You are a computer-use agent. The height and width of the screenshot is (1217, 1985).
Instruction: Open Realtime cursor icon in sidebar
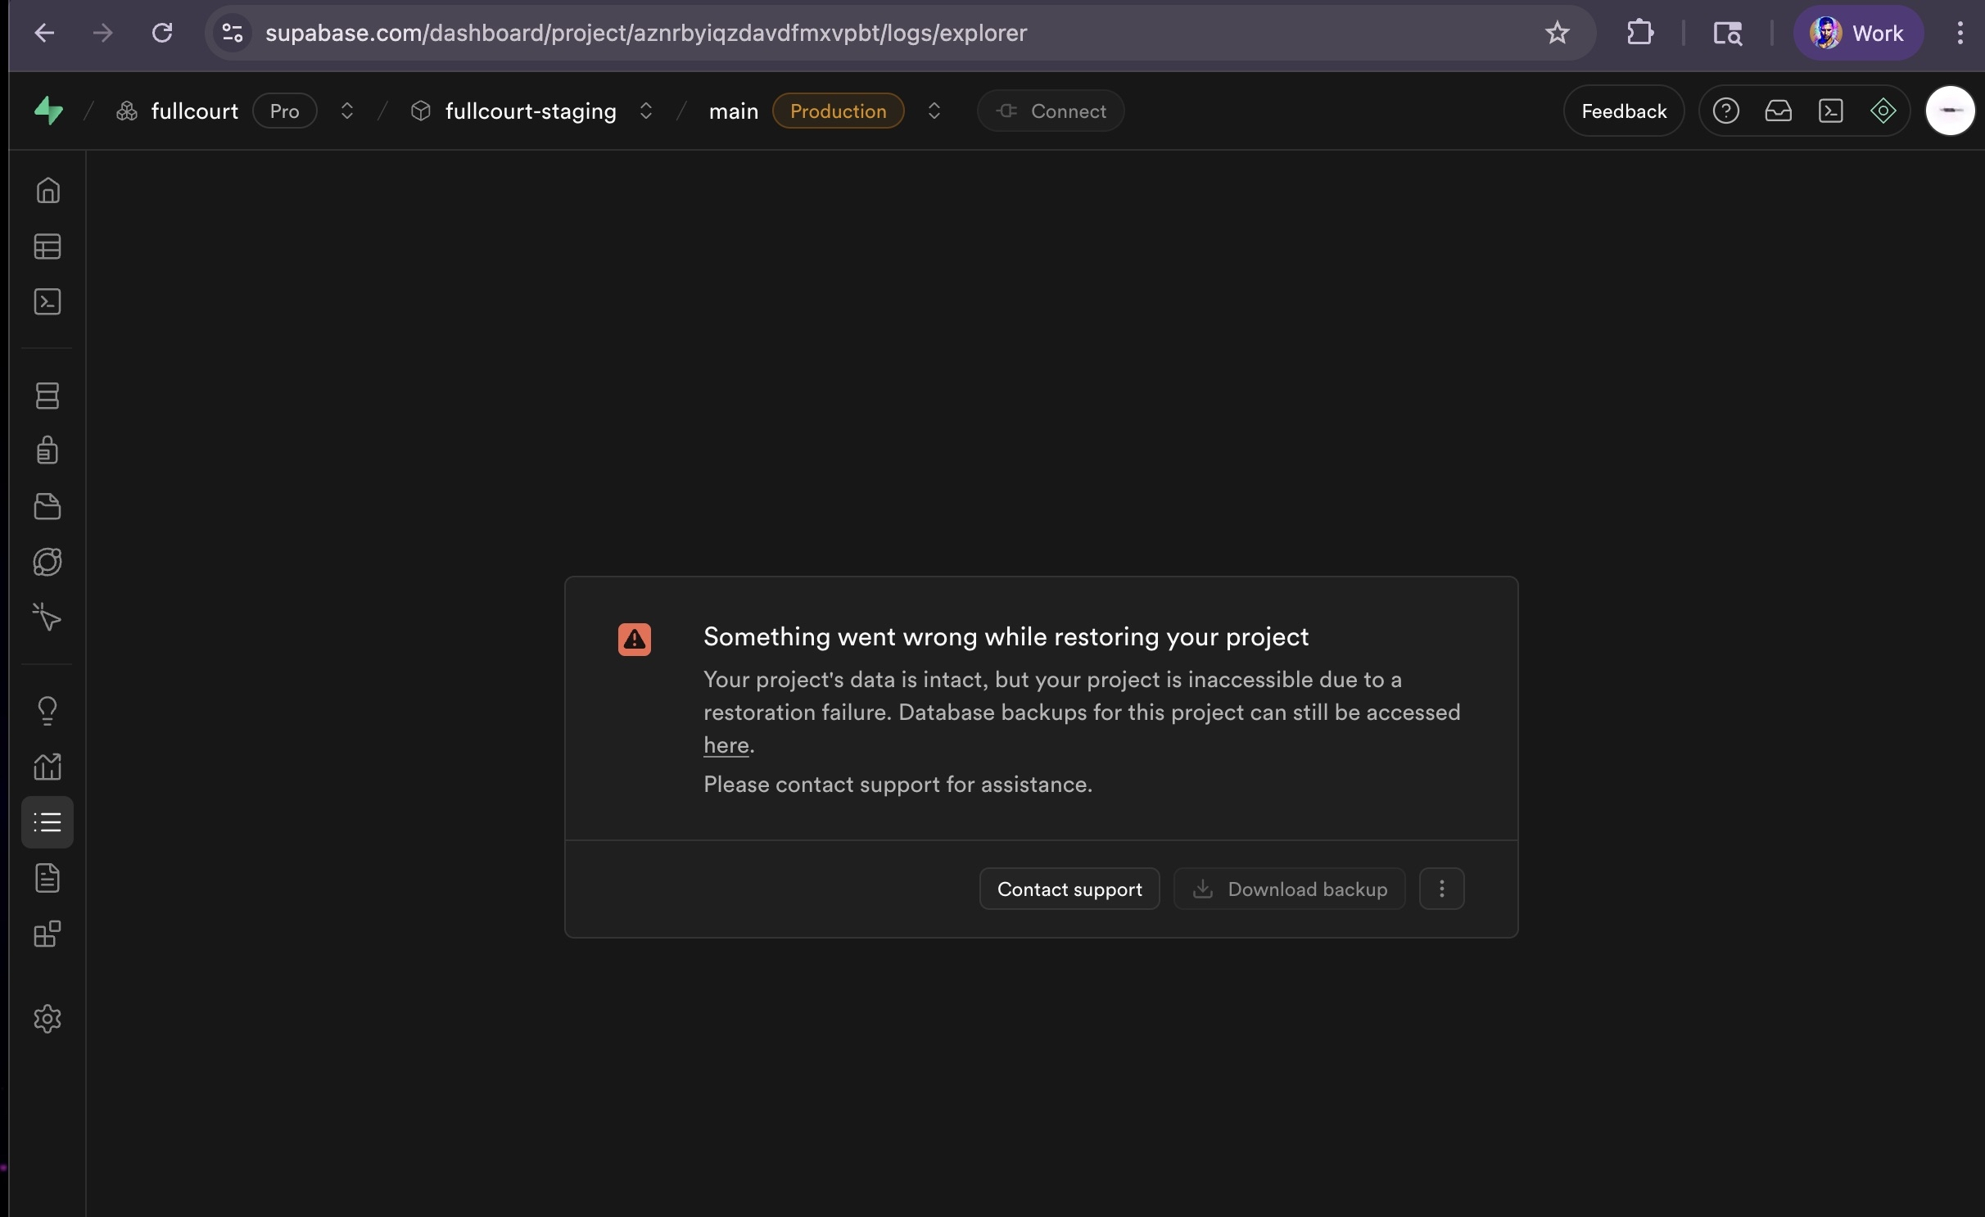(x=47, y=617)
